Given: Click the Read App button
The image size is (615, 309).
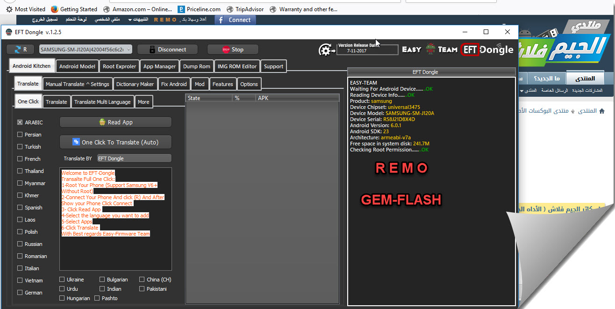Looking at the screenshot, I should tap(115, 122).
